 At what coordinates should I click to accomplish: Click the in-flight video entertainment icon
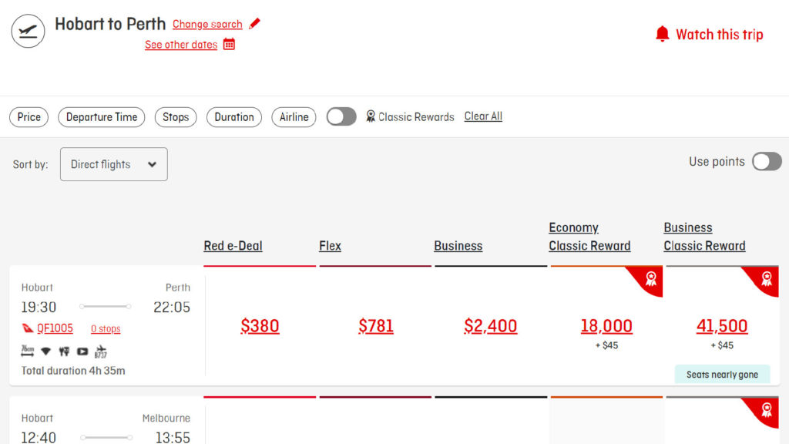[82, 351]
